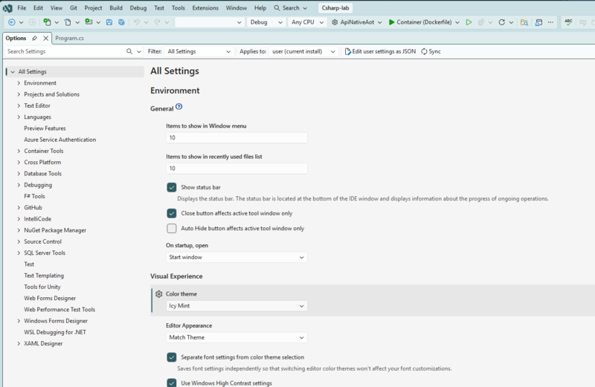
Task: Start debugging with Container (Dockerfile) green arrow
Action: (x=392, y=22)
